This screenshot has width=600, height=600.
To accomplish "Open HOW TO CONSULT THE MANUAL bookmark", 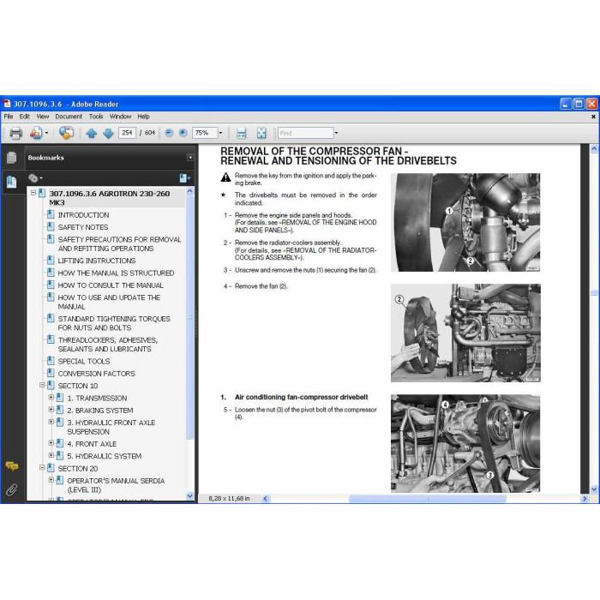I will click(x=111, y=285).
